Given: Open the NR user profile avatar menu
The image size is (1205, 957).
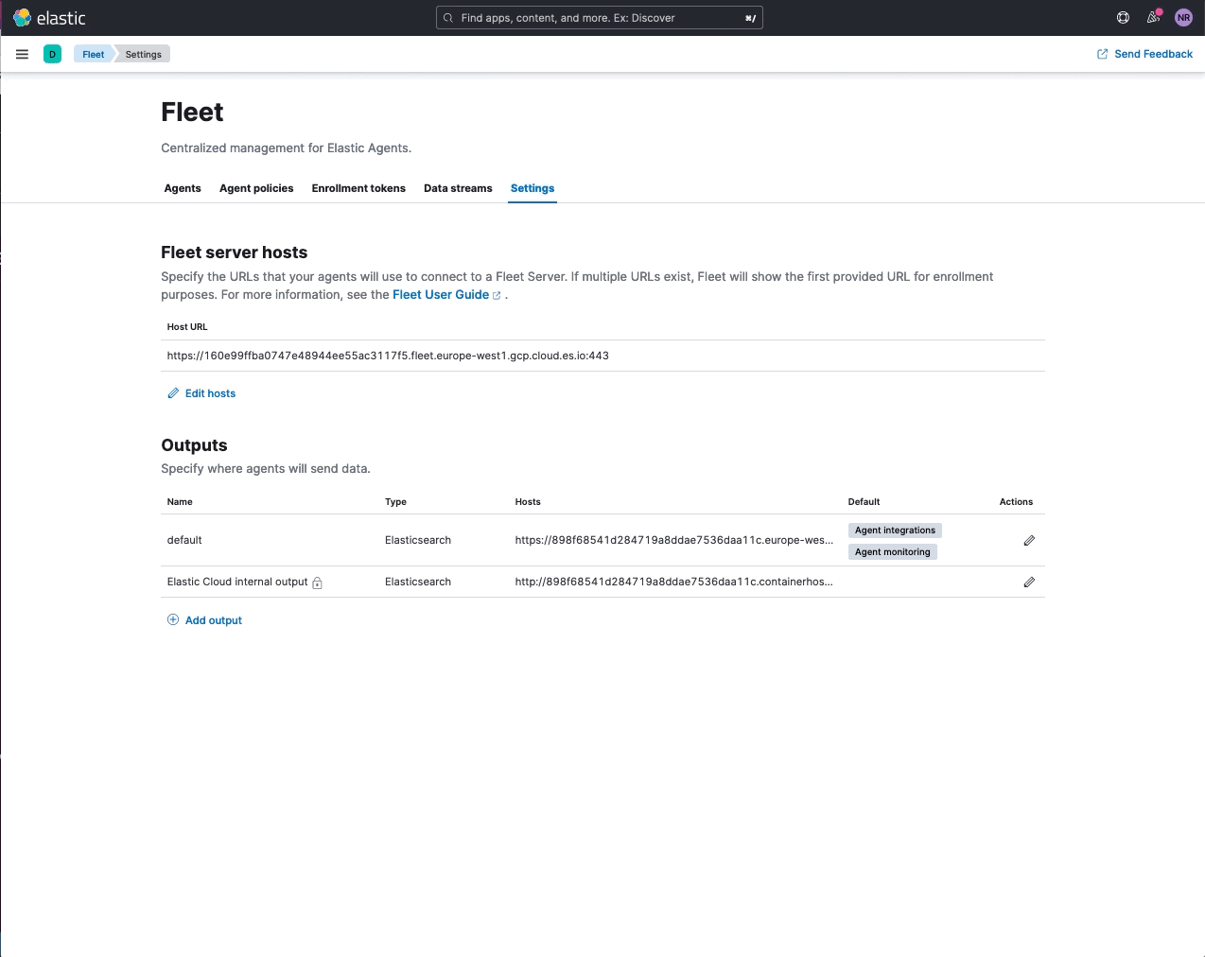Looking at the screenshot, I should (x=1183, y=17).
